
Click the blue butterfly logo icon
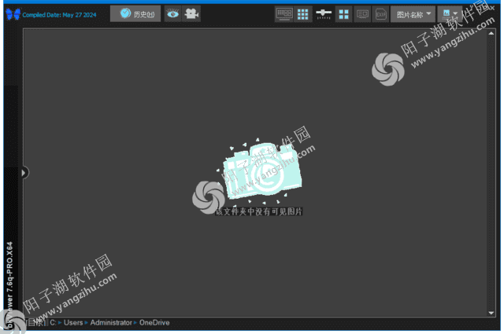coord(13,14)
